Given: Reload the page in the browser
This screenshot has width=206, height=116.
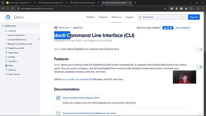Looking at the screenshot, I should coord(13,9).
